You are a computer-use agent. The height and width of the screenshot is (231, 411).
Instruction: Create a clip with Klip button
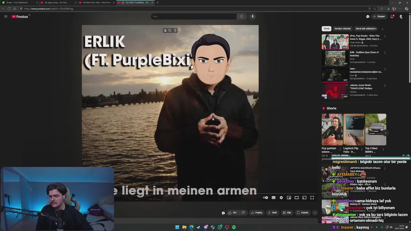tap(287, 212)
